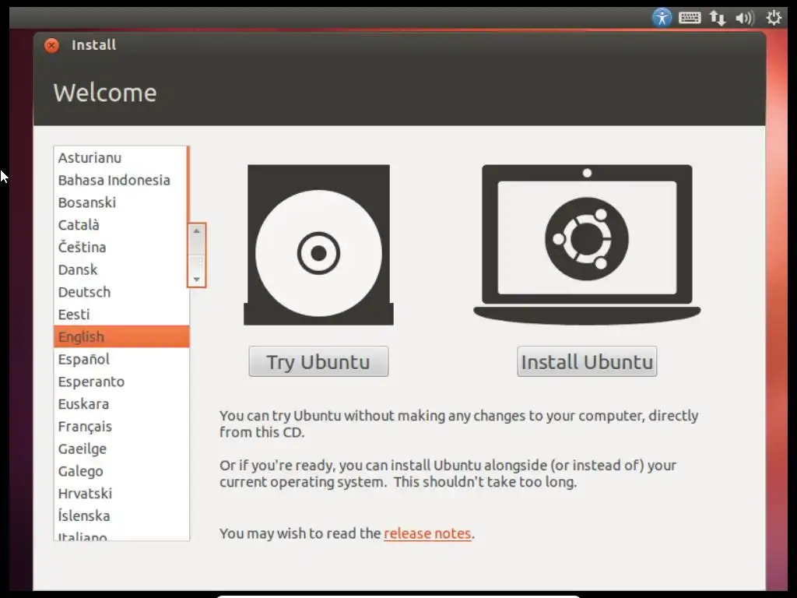797x598 pixels.
Task: Click the Install Ubuntu button
Action: click(x=587, y=361)
